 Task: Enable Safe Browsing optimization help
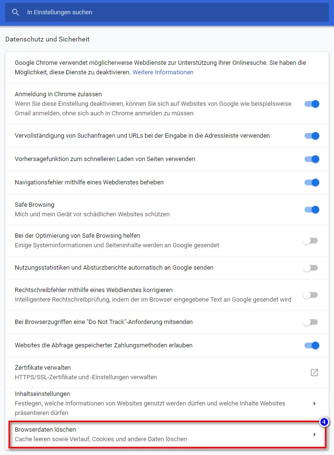tap(312, 241)
